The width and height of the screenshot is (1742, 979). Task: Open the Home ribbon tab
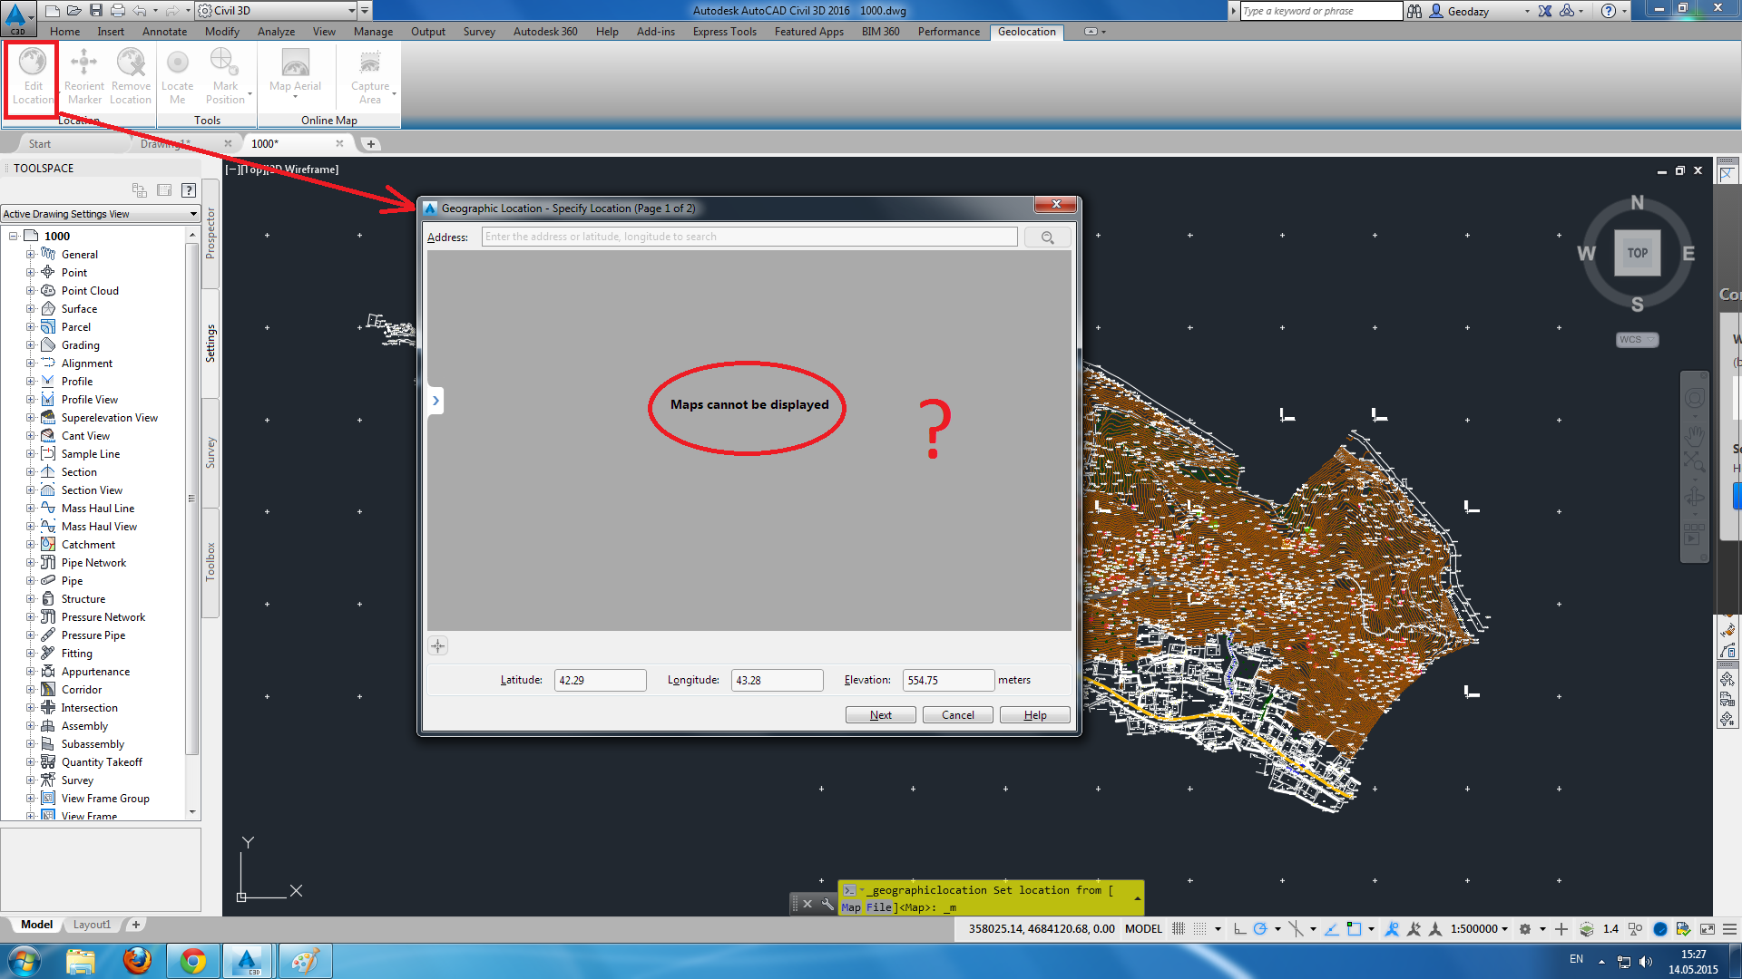(x=64, y=32)
